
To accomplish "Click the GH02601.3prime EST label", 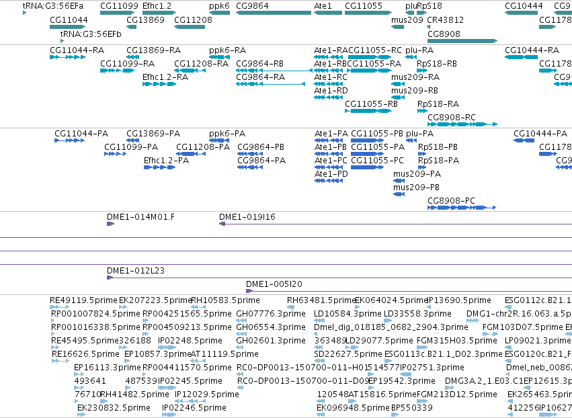I will (271, 341).
